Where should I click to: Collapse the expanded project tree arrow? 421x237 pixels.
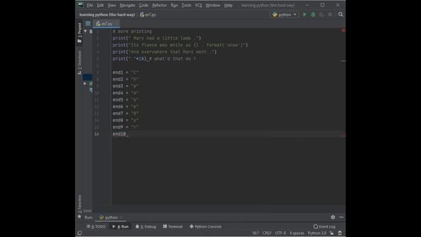pyautogui.click(x=85, y=31)
